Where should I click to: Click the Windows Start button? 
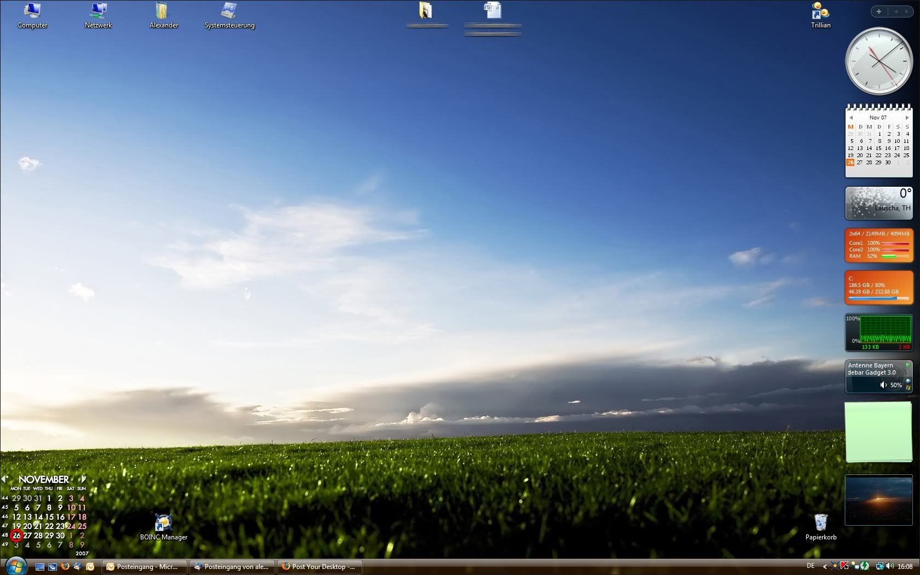[x=15, y=566]
